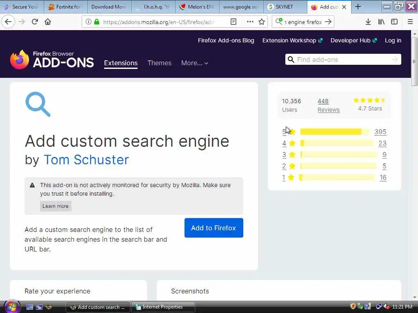
Task: Click the browser search bar text field
Action: click(304, 22)
